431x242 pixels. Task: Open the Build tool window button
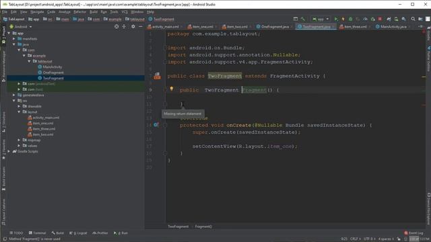click(x=58, y=233)
